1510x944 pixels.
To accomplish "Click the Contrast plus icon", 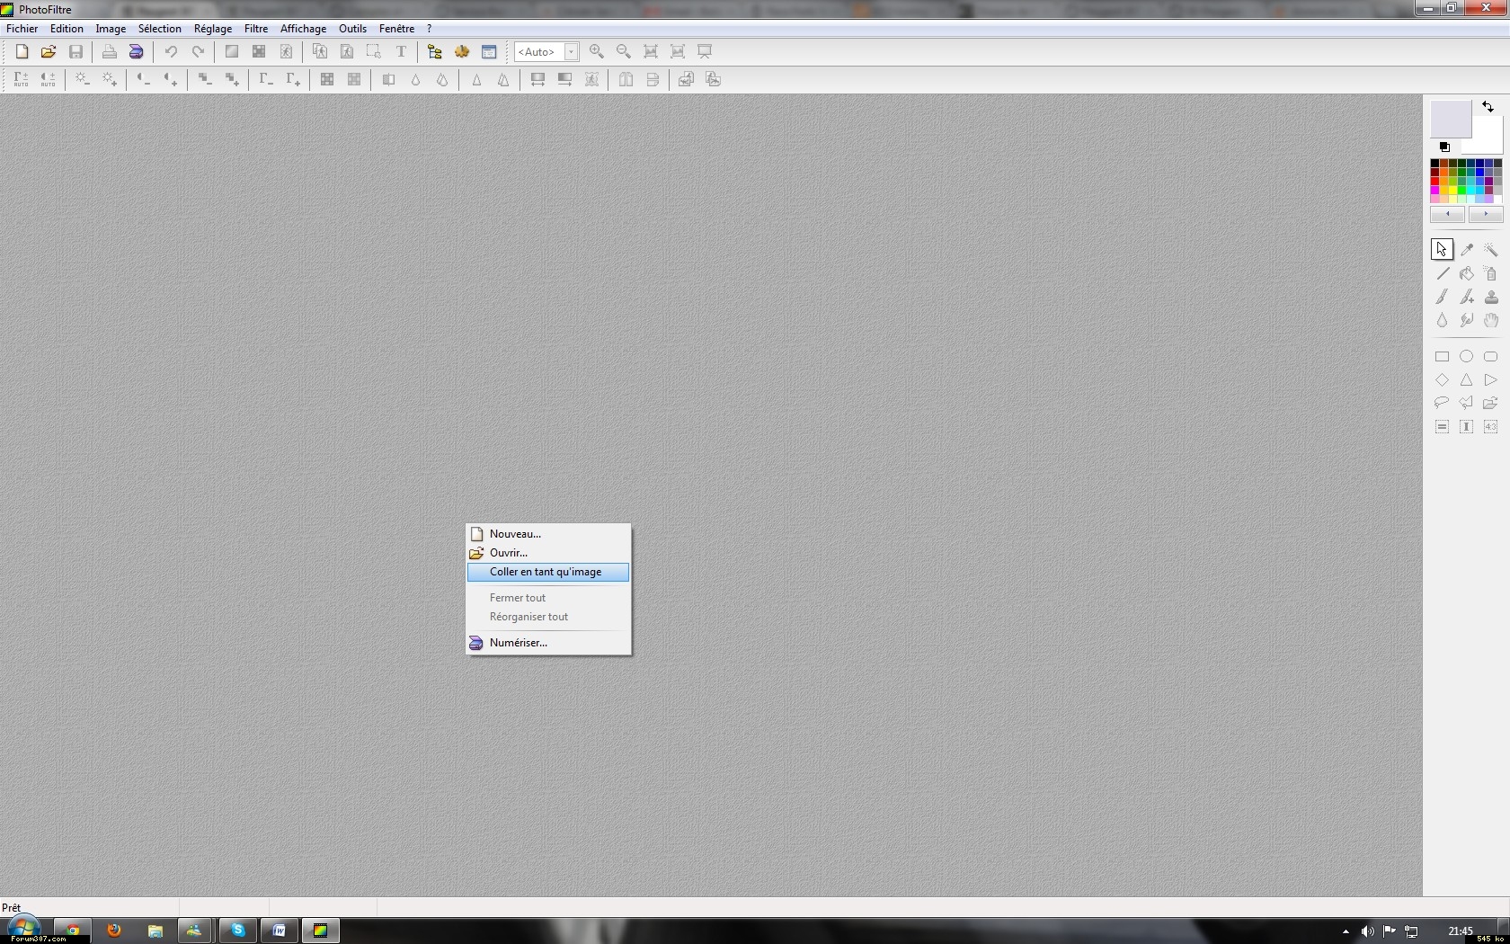I will [171, 80].
